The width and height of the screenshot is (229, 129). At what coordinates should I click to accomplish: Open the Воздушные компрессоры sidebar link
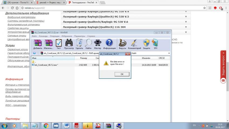pyautogui.click(x=21, y=17)
